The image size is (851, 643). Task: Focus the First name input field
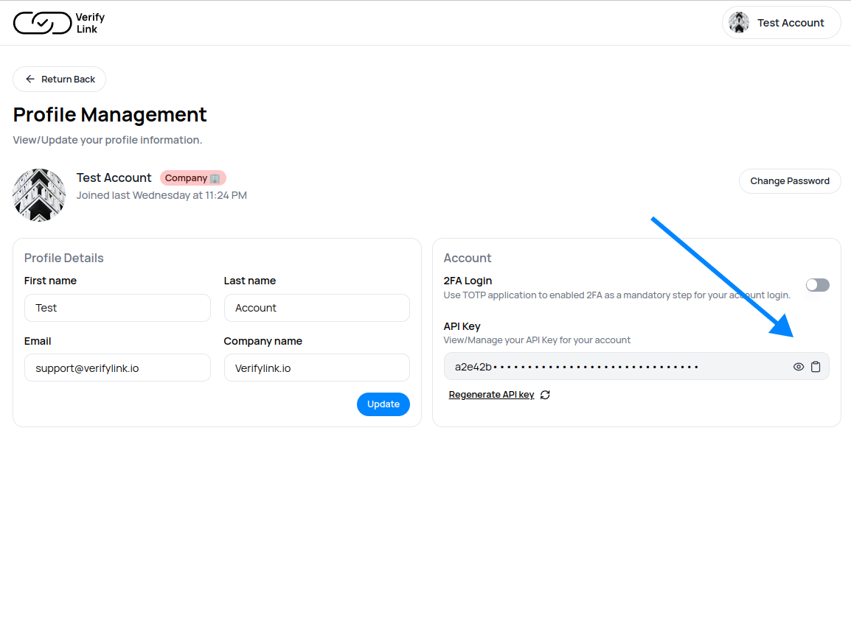pyautogui.click(x=117, y=308)
